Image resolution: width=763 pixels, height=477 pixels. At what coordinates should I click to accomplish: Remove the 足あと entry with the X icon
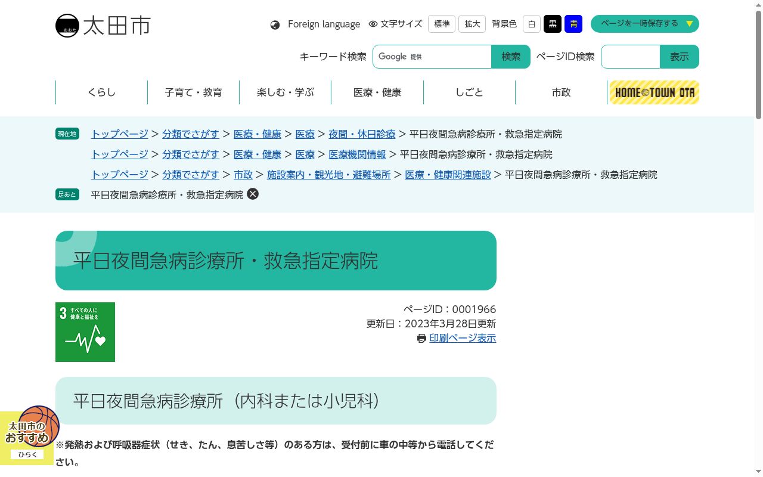pyautogui.click(x=253, y=194)
